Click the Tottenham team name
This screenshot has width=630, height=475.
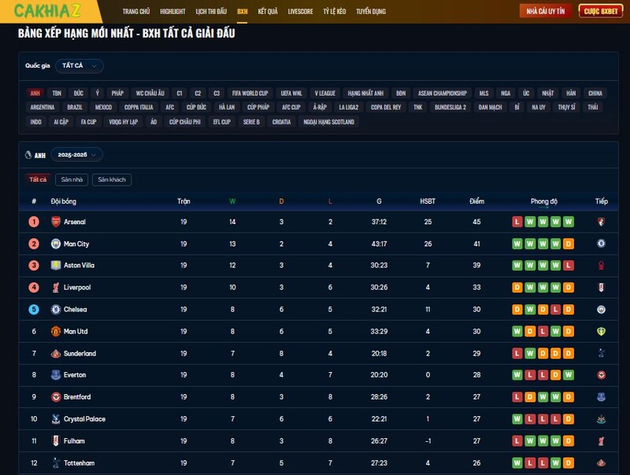coord(79,463)
